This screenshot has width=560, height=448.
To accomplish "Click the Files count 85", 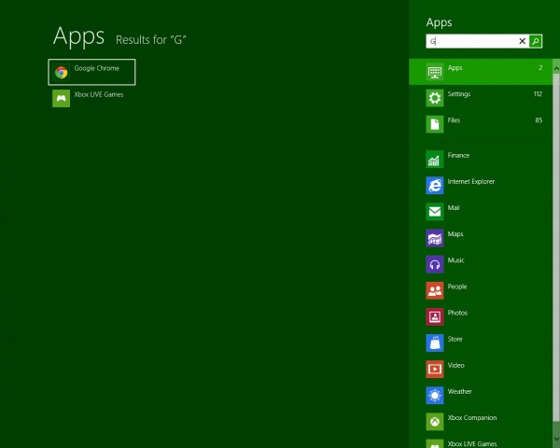I will [539, 120].
